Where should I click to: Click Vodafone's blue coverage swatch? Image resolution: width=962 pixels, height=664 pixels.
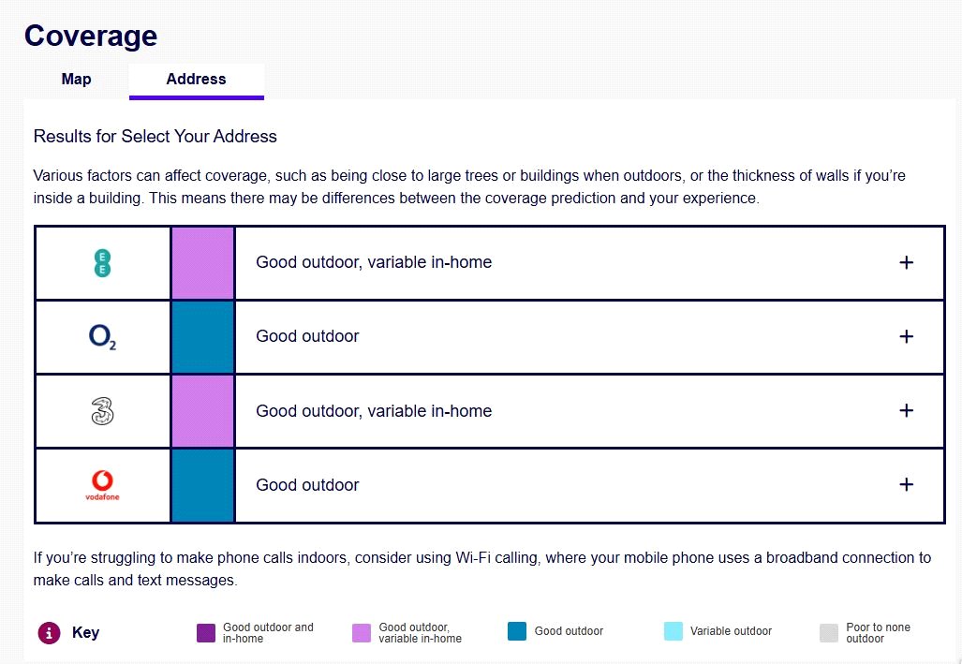[x=202, y=485]
